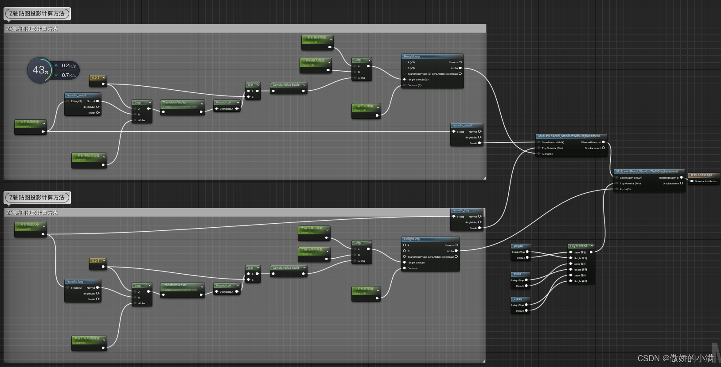Click Alpha output pin on lower HeightLerp node

click(456, 251)
